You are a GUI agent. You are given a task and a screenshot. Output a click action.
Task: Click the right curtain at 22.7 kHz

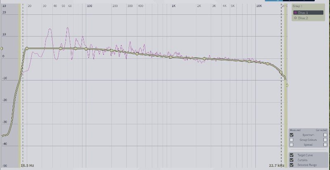click(x=285, y=103)
